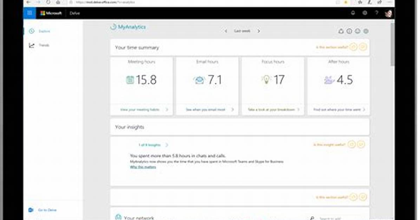
Task: Thumbs down section above Your network
Action: pyautogui.click(x=363, y=197)
